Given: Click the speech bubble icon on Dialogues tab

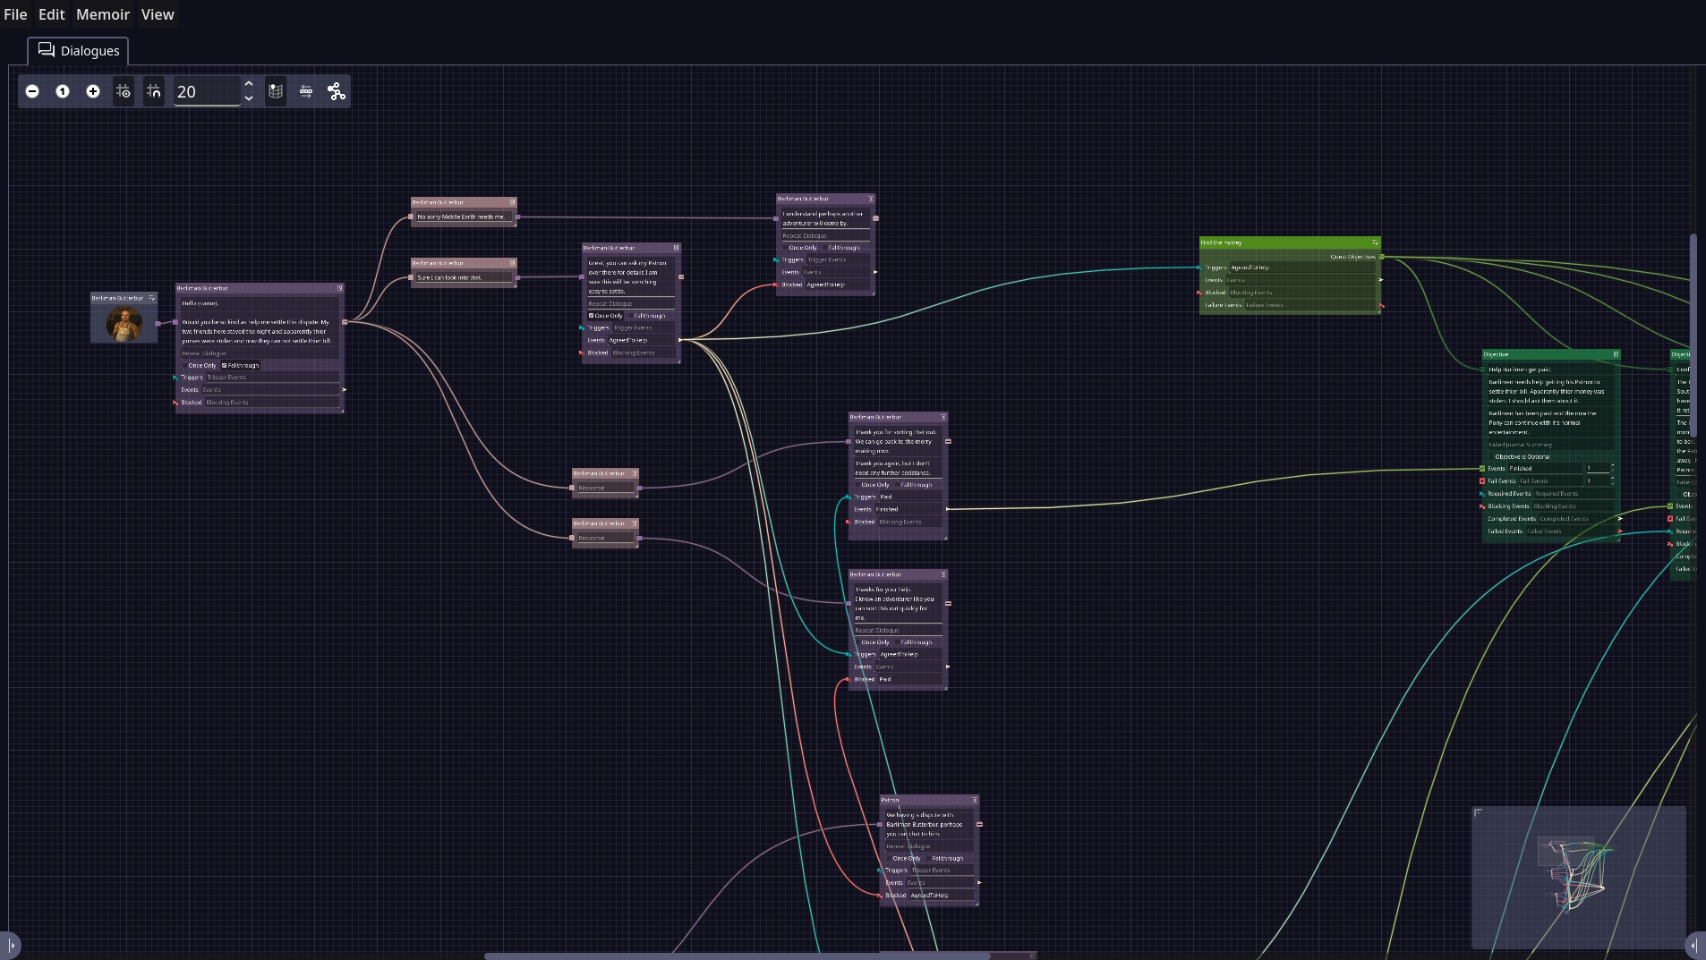Looking at the screenshot, I should [47, 50].
